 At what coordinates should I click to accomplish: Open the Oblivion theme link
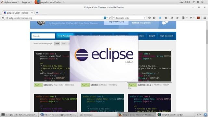point(47,85)
